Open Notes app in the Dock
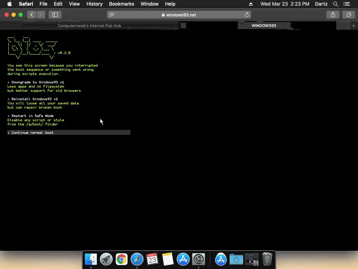The height and width of the screenshot is (269, 358). coord(167,260)
